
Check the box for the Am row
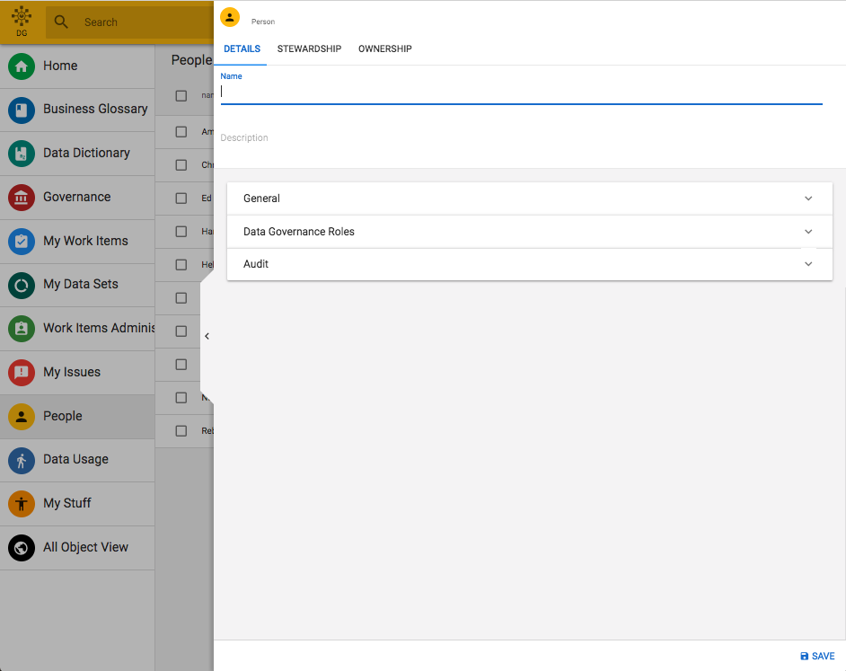pyautogui.click(x=181, y=132)
